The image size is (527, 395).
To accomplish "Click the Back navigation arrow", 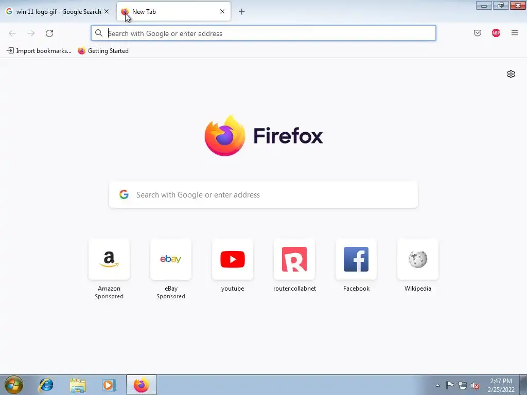I will pos(12,33).
